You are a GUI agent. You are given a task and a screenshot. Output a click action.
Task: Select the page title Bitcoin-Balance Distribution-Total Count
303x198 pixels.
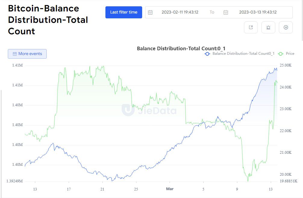[48, 20]
